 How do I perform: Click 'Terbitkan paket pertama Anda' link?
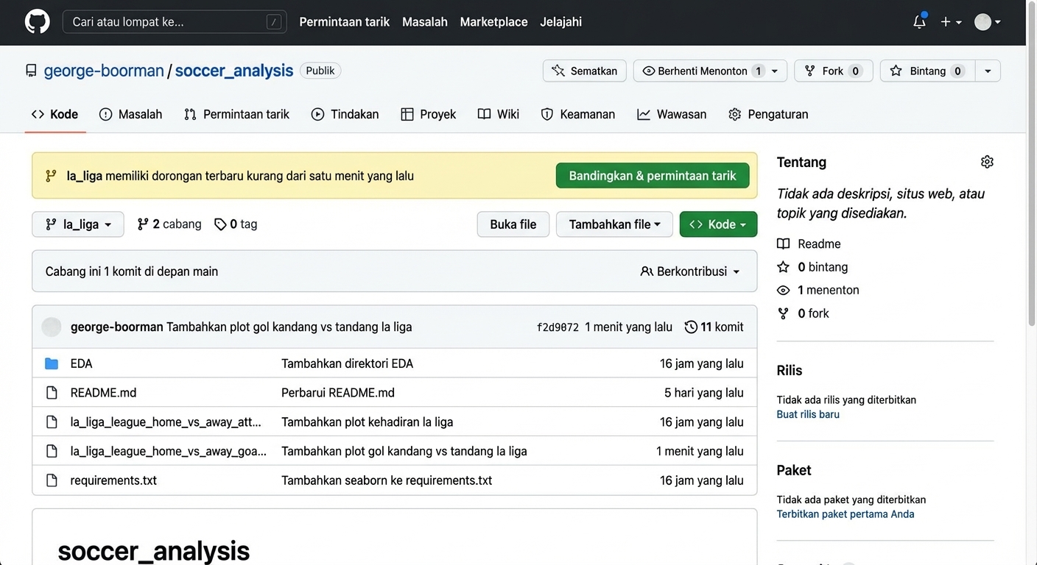tap(846, 514)
